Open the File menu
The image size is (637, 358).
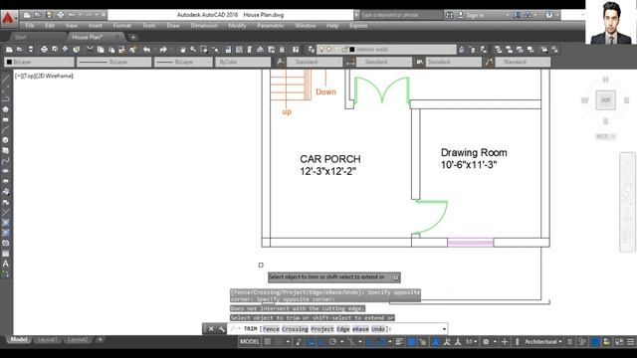tap(30, 26)
